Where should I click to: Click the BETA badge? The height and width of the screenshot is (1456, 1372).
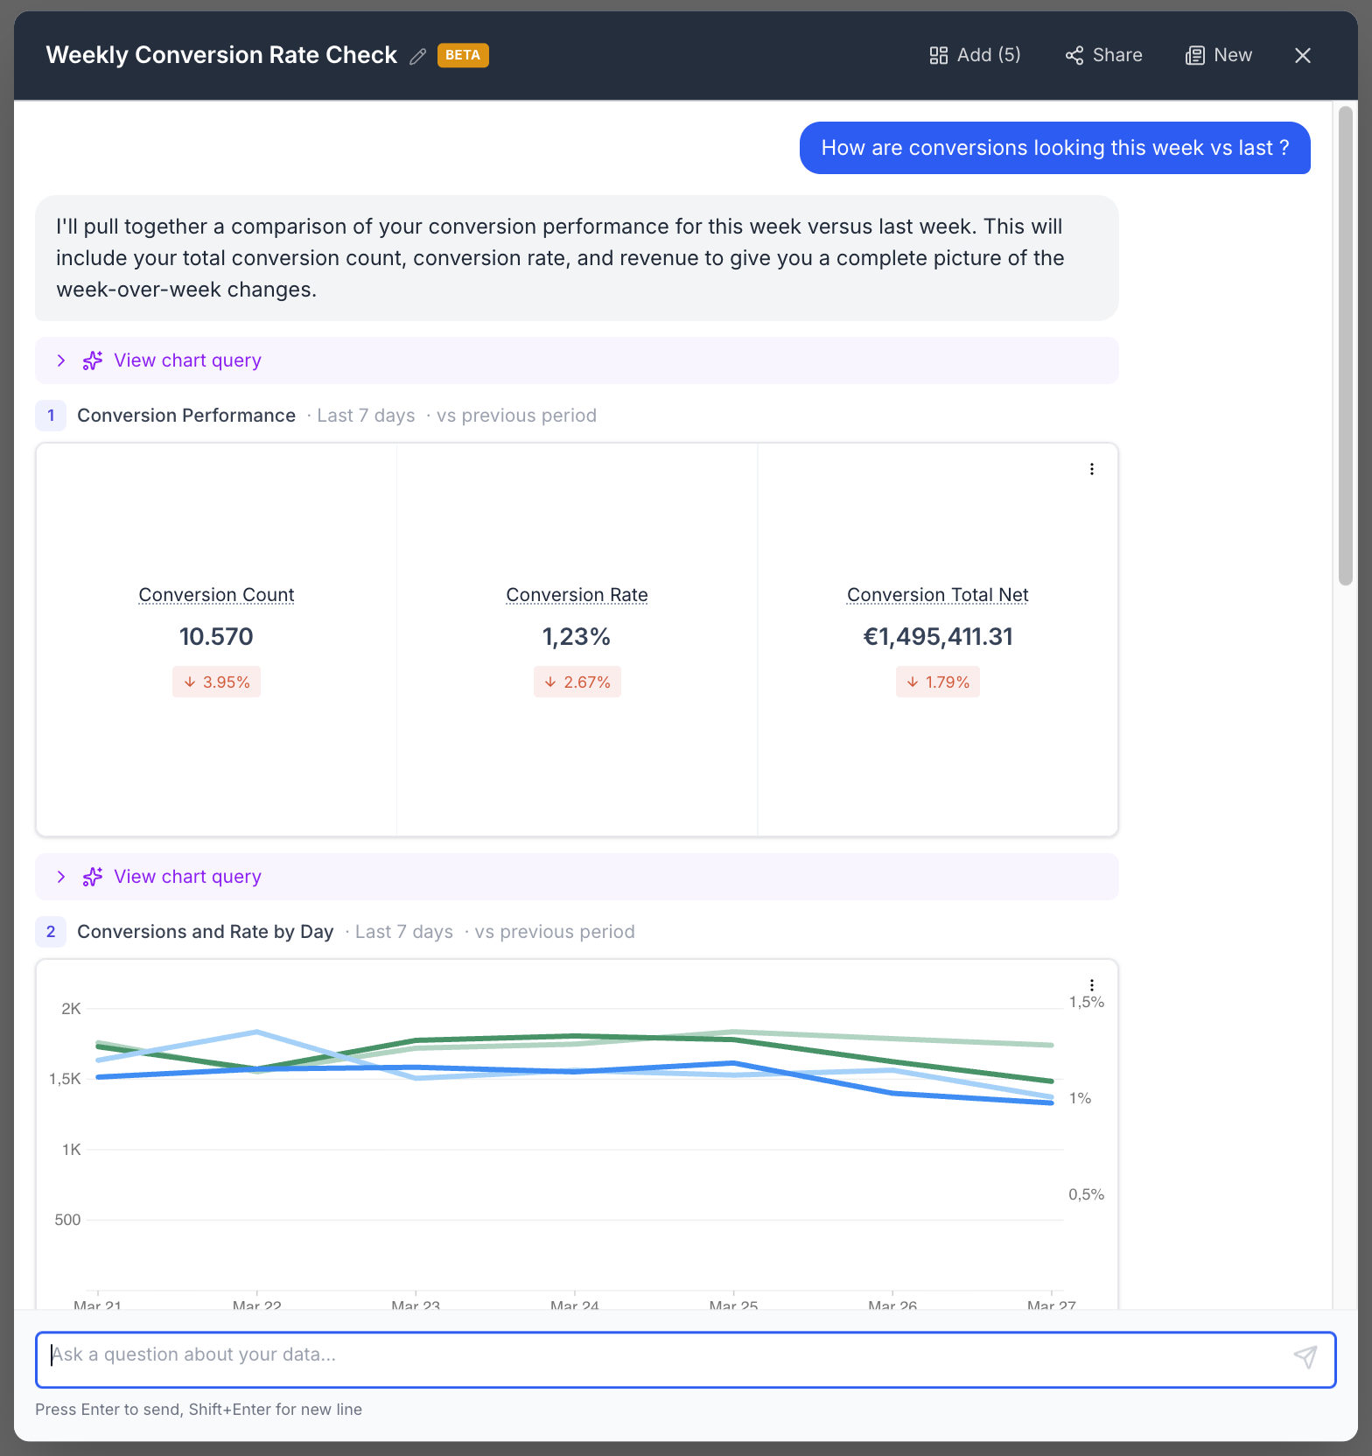tap(463, 55)
